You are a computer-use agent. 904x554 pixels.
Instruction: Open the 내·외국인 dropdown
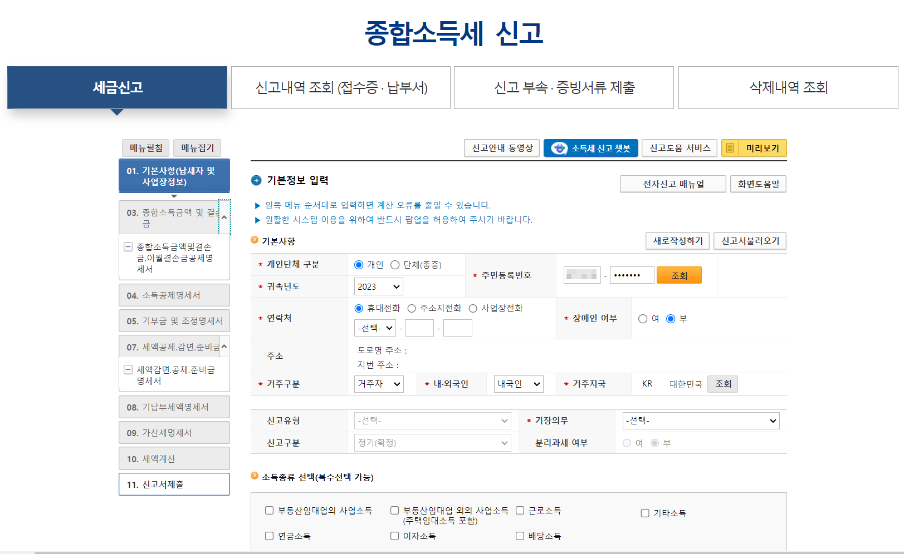click(x=517, y=384)
